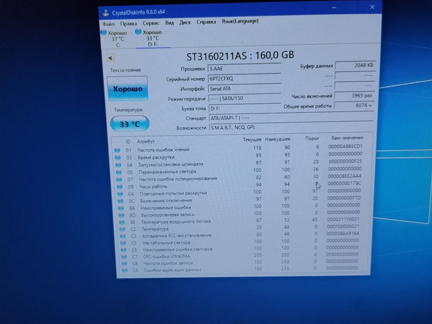Image resolution: width=432 pixels, height=324 pixels.
Task: Click the Атрибут column header
Action: [146, 142]
